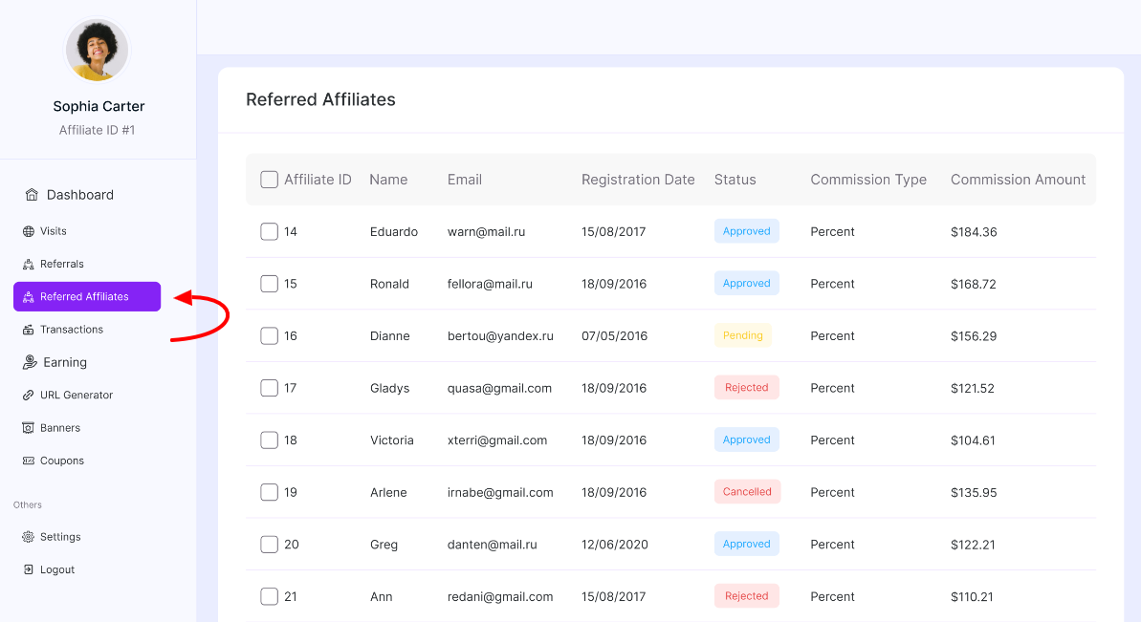Click the Referrals sidebar icon
The height and width of the screenshot is (622, 1141).
click(x=29, y=264)
